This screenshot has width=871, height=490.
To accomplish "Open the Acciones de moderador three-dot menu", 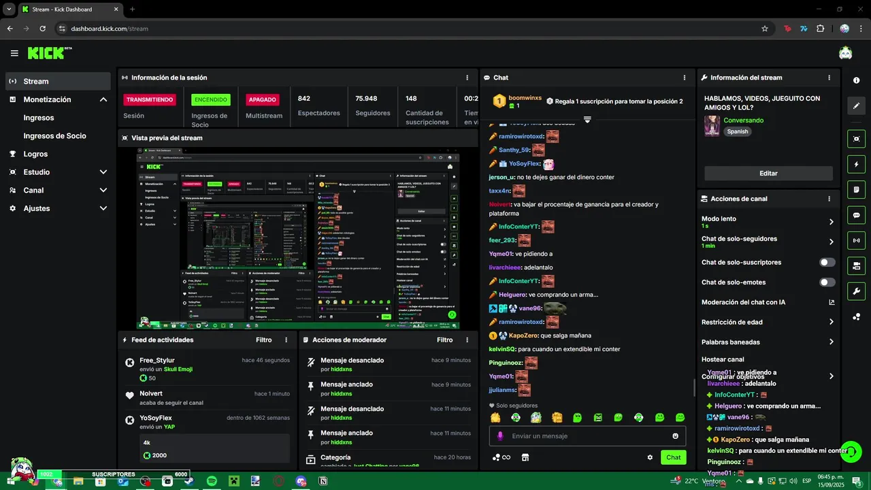I will (x=467, y=340).
